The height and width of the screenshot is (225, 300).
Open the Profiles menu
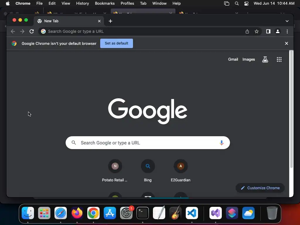(x=127, y=3)
